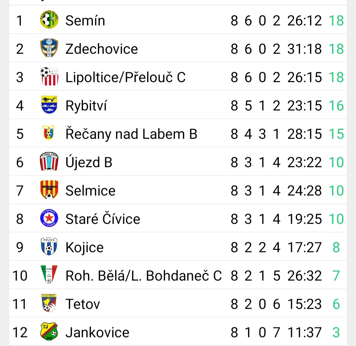Click Kojice's 17:27 score value
Image resolution: width=356 pixels, height=346 pixels.
304,247
